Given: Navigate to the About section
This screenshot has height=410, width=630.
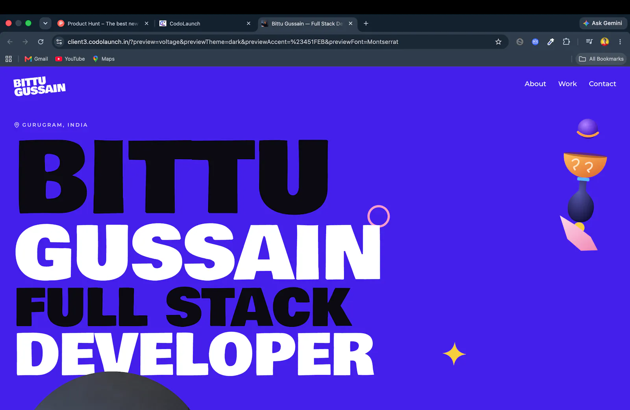Looking at the screenshot, I should click(x=535, y=84).
